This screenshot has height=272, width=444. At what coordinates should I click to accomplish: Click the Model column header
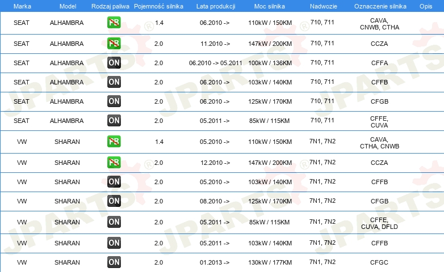(68, 6)
